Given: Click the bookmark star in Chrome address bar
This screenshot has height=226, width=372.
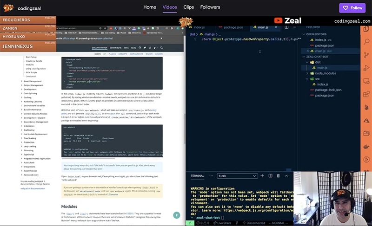Looking at the screenshot, I should 105,28.
